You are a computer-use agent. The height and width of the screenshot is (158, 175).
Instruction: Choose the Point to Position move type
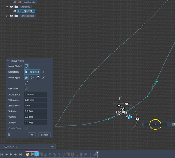[x=26, y=83]
